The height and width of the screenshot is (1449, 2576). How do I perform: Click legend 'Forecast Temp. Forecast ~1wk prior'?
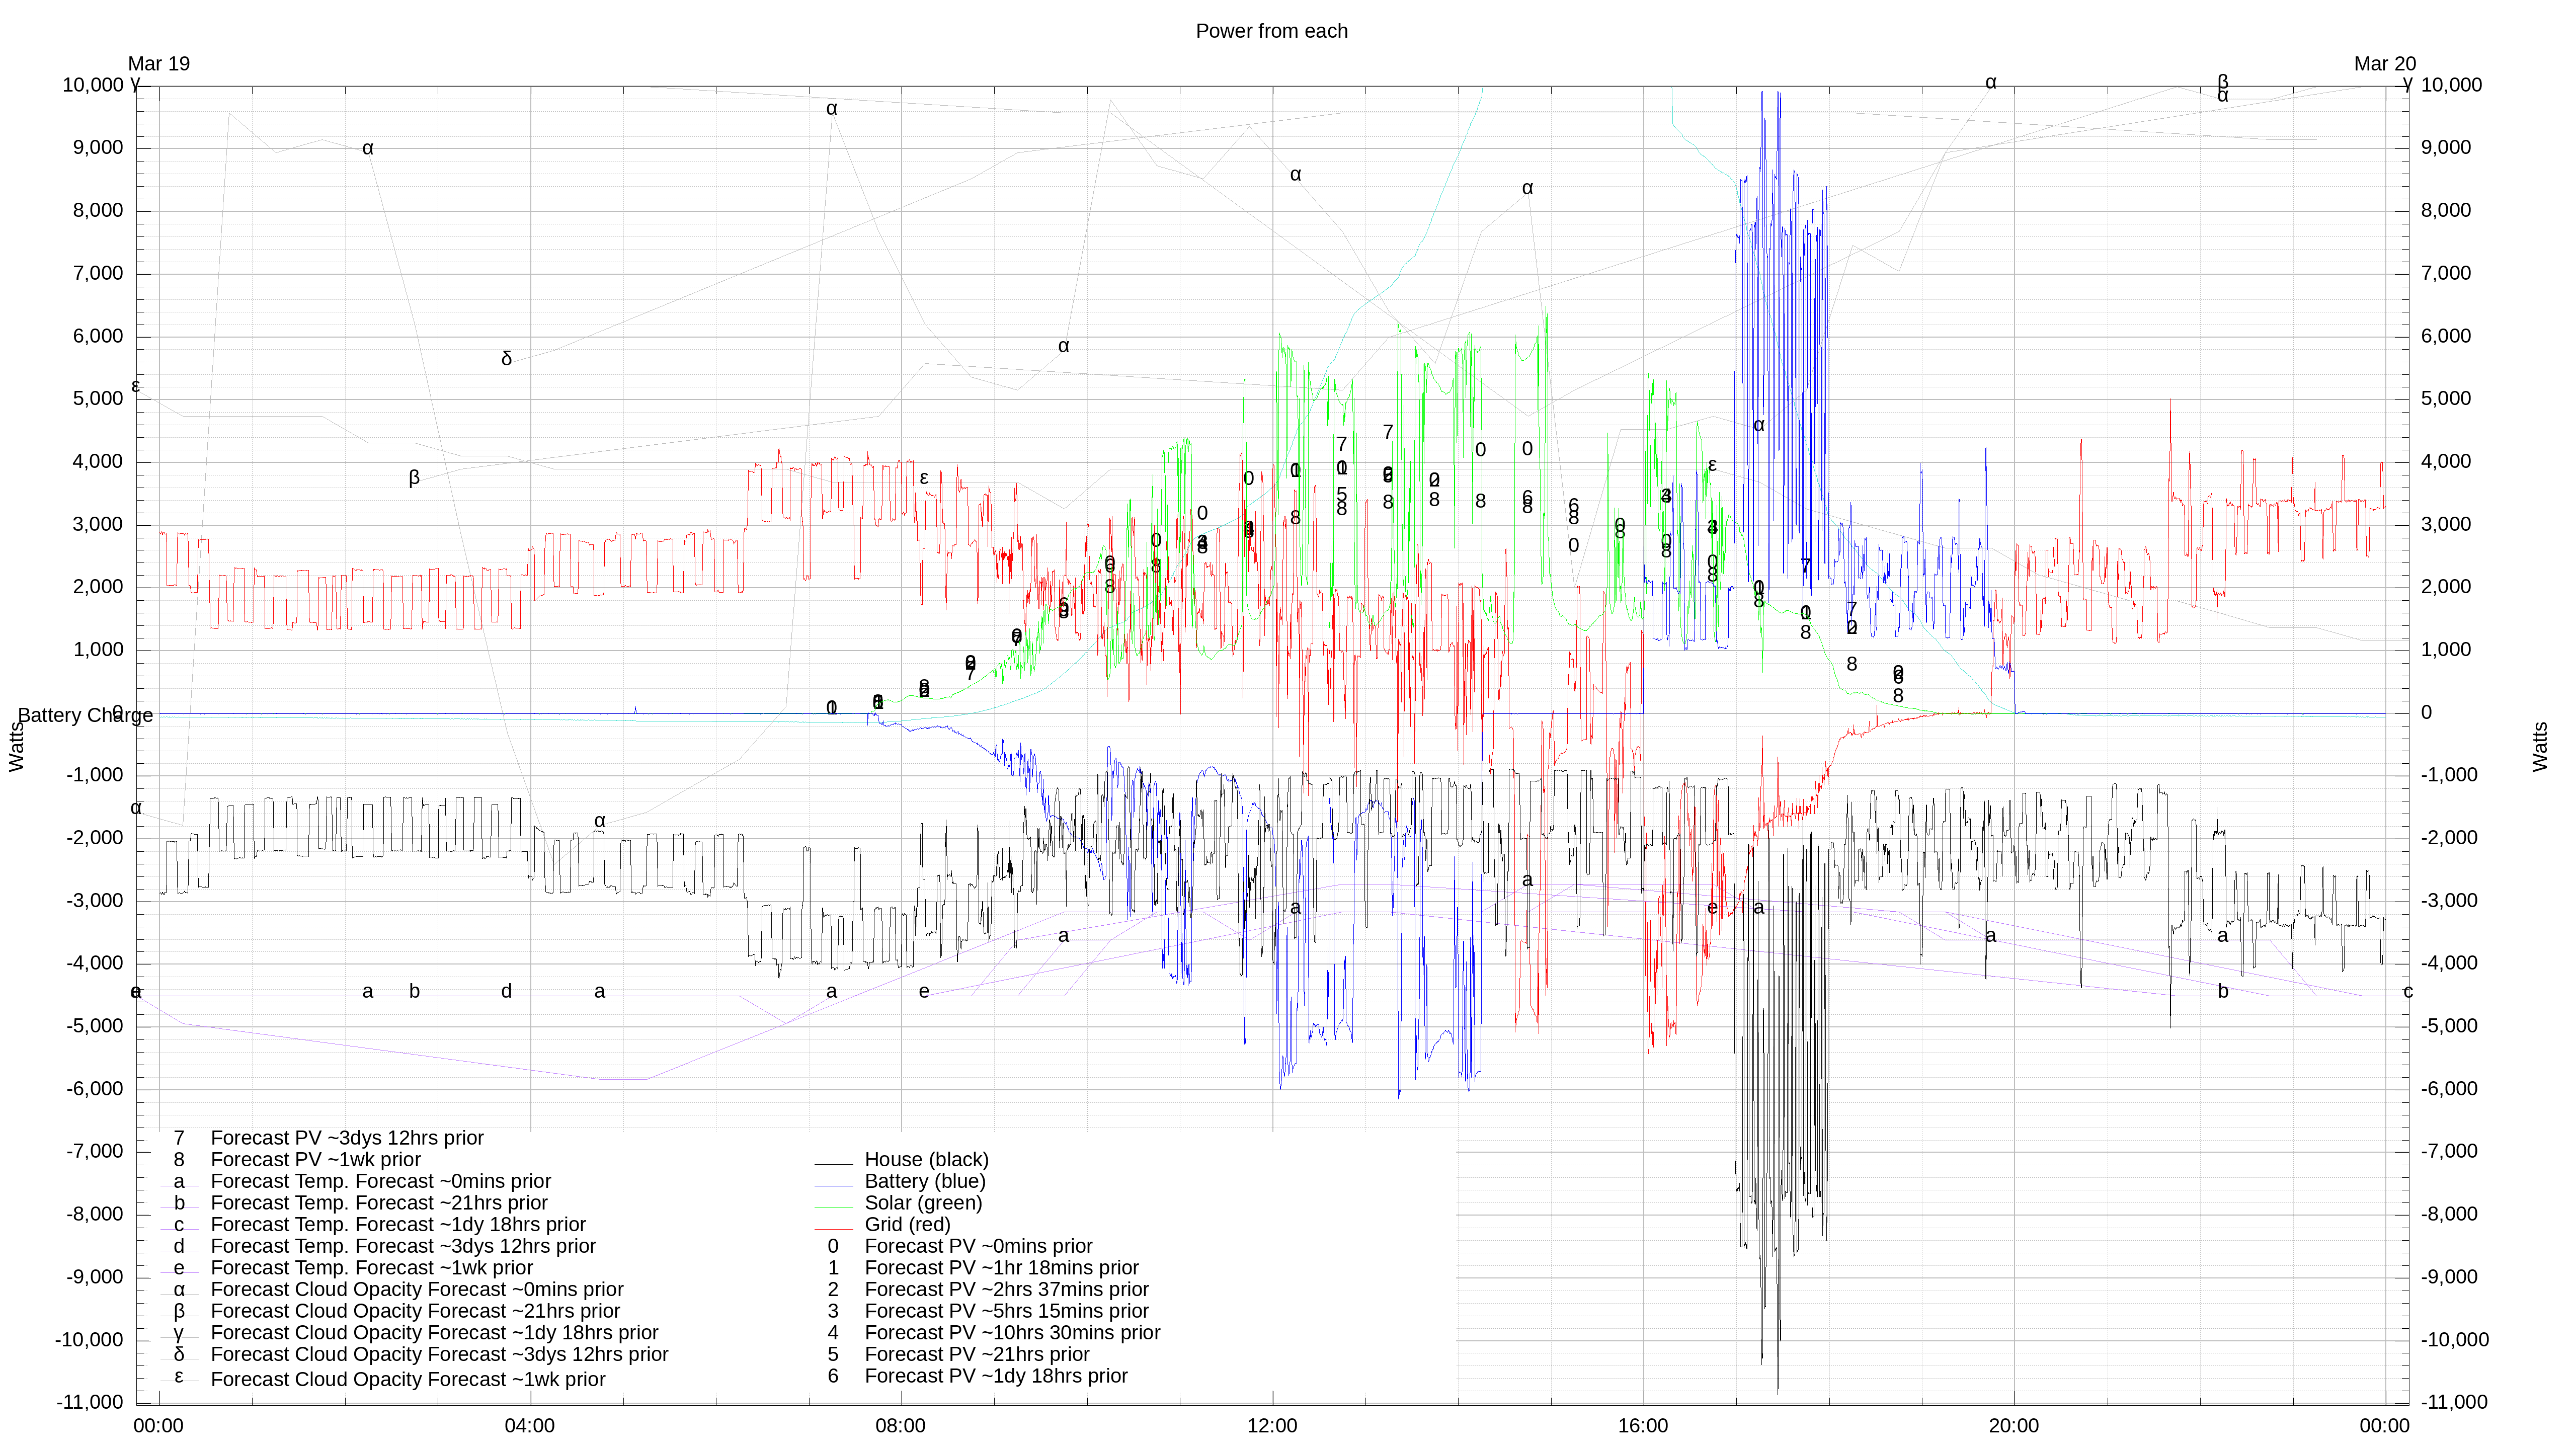click(371, 1268)
